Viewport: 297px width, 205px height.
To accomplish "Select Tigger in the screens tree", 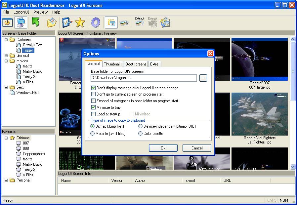I will click(x=28, y=50).
